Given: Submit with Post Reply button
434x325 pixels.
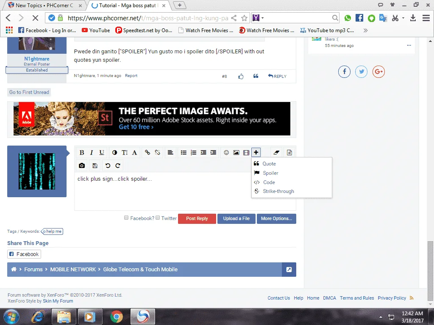Looking at the screenshot, I should 197,219.
